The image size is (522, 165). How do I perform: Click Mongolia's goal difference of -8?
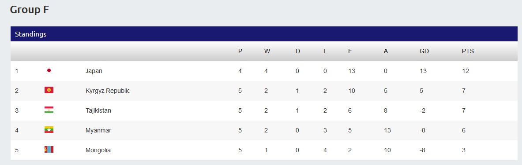[422, 150]
